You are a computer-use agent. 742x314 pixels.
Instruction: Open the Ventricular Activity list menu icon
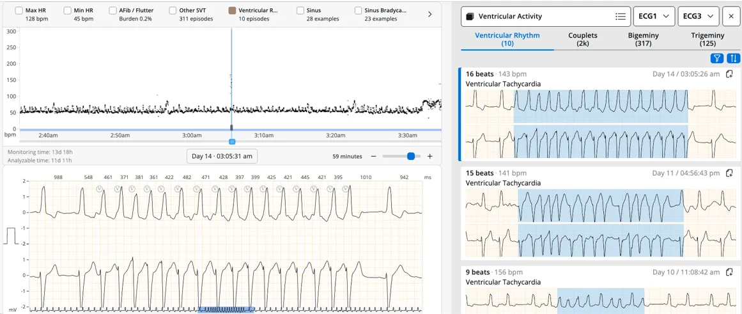pyautogui.click(x=621, y=16)
